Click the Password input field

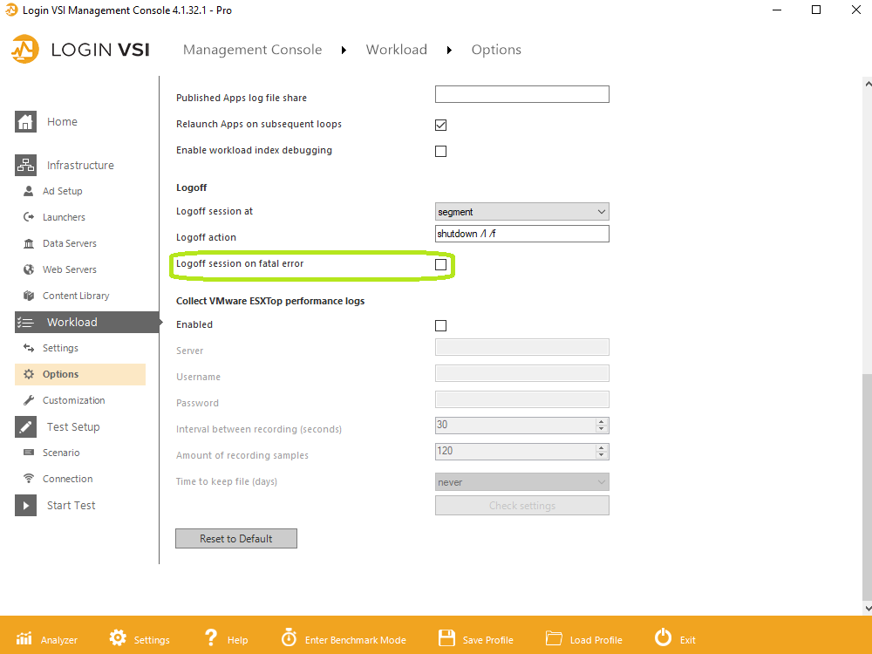[x=521, y=399]
